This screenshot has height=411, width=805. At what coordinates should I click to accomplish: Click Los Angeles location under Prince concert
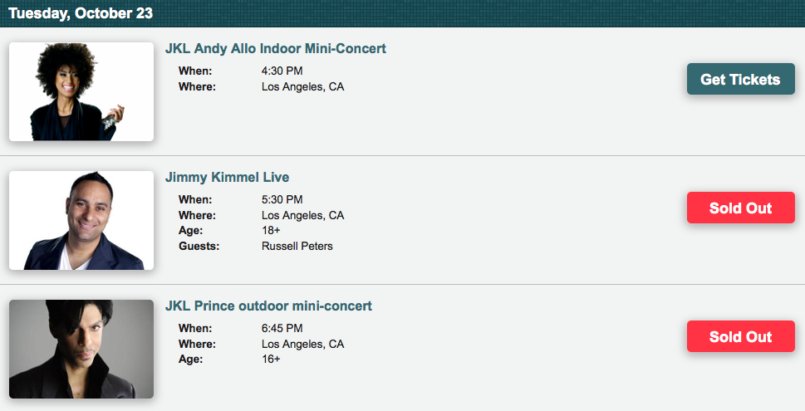pyautogui.click(x=302, y=345)
